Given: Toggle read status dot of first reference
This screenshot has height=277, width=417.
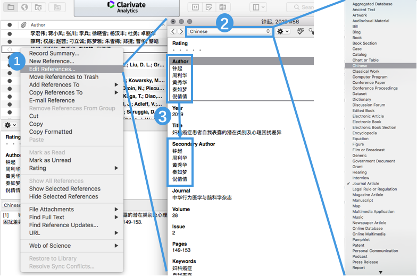Looking at the screenshot, I should tap(10, 33).
